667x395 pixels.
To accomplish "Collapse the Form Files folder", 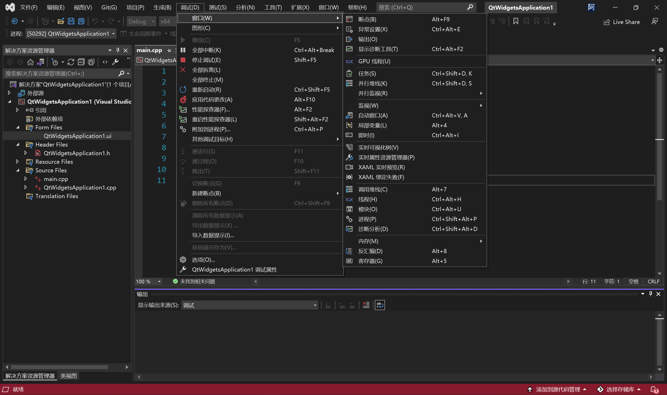I will pos(18,127).
